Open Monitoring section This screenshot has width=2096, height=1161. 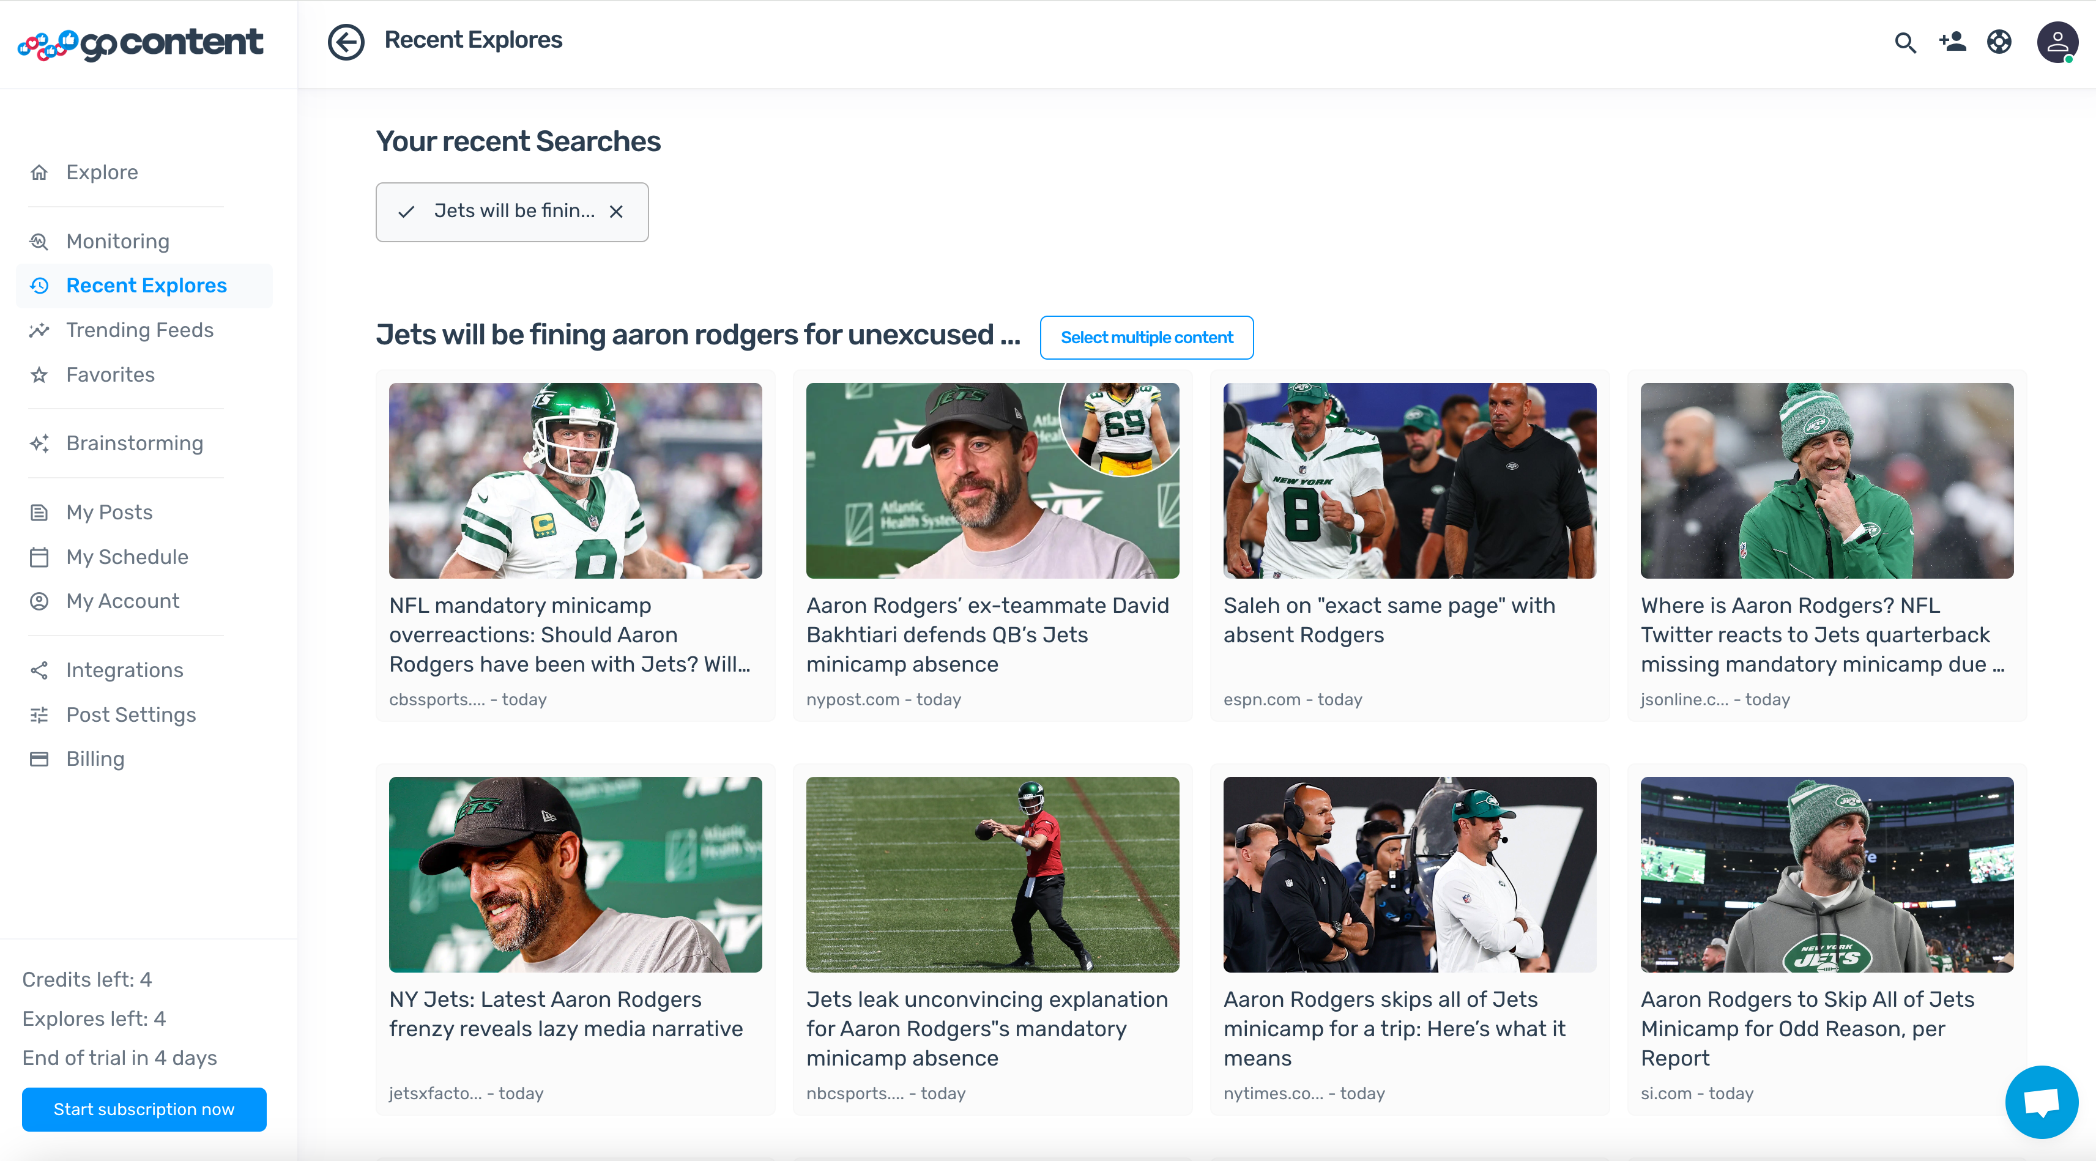point(117,242)
